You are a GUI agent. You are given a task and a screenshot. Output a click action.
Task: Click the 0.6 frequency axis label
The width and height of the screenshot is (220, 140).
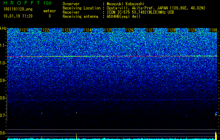point(3,133)
